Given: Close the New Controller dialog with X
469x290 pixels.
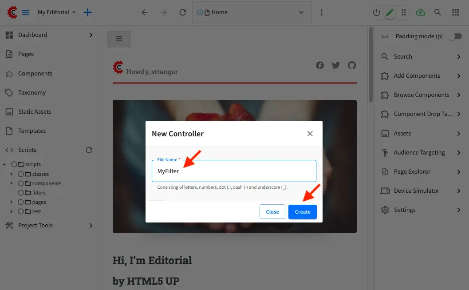Looking at the screenshot, I should coord(310,134).
